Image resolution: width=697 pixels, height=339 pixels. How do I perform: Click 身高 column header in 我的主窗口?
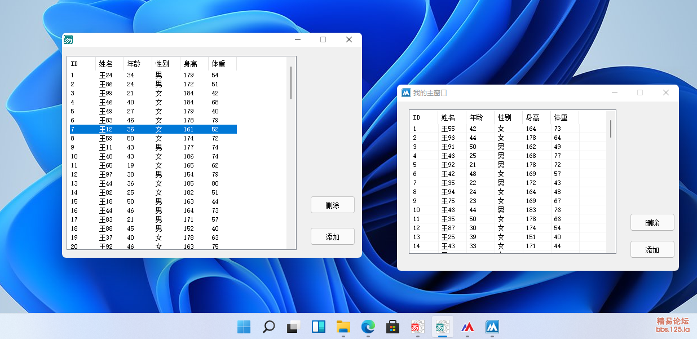coord(537,117)
